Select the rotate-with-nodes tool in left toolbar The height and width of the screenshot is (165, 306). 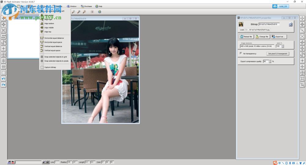point(3,43)
